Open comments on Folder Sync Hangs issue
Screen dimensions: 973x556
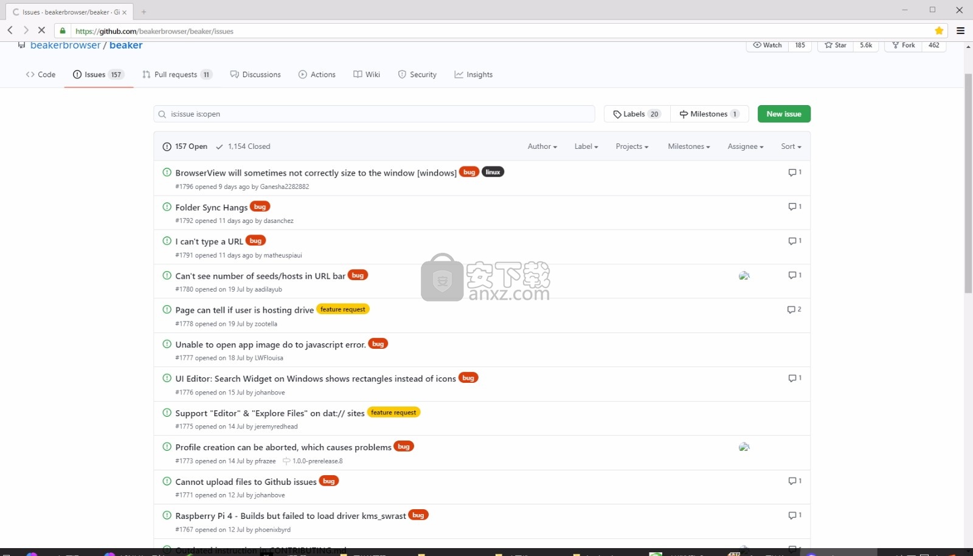click(x=795, y=207)
